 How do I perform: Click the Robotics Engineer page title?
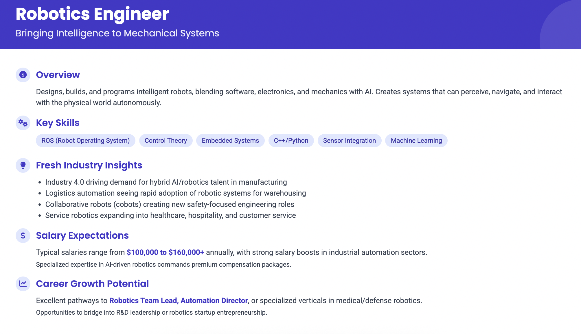92,14
